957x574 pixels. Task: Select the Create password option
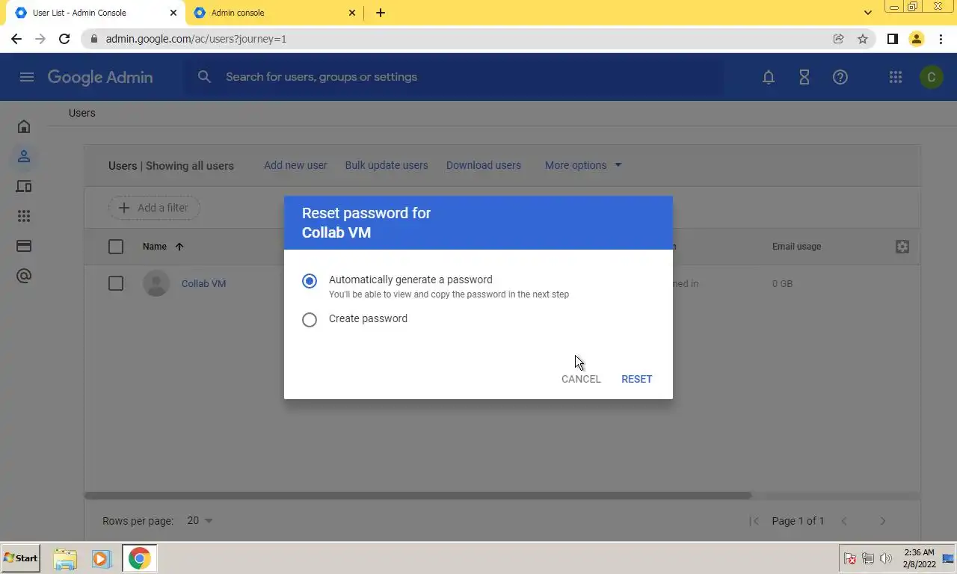[310, 320]
